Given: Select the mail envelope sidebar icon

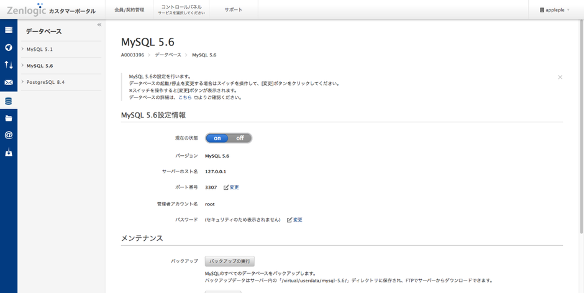Looking at the screenshot, I should [9, 82].
